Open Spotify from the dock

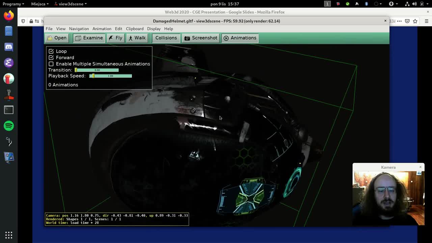click(8, 126)
